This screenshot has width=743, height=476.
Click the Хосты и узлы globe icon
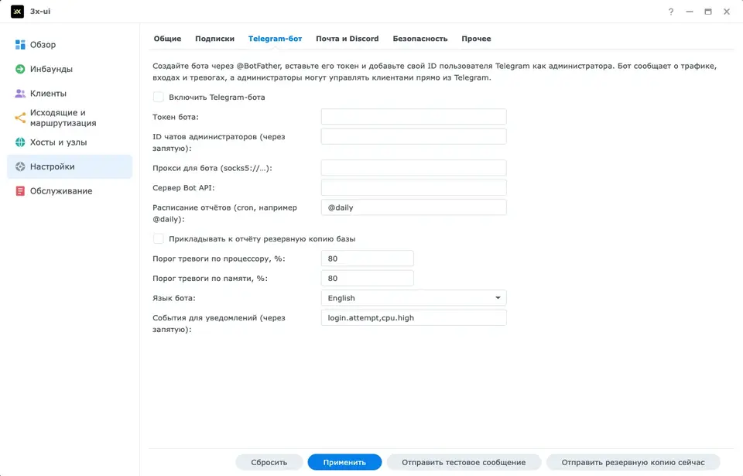click(x=20, y=142)
